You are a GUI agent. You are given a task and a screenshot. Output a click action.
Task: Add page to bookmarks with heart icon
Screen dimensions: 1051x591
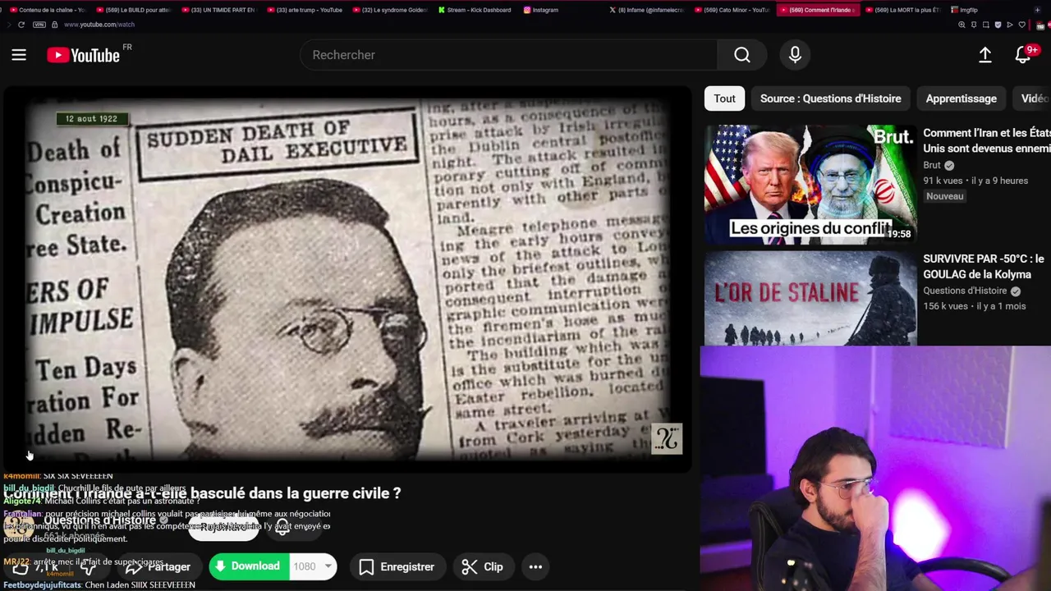coord(1021,25)
